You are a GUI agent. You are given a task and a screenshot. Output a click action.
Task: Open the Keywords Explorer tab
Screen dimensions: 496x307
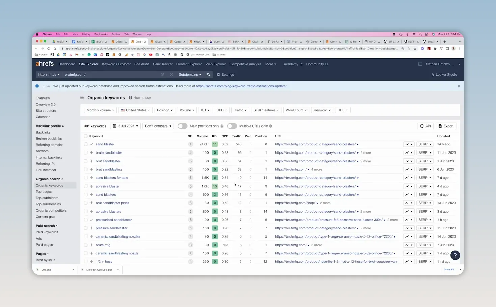tap(116, 64)
